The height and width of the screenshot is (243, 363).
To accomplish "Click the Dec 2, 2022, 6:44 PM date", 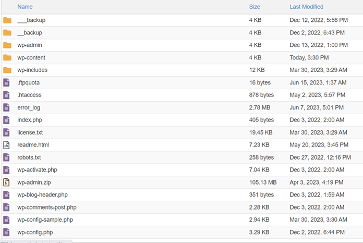I will pos(317,233).
